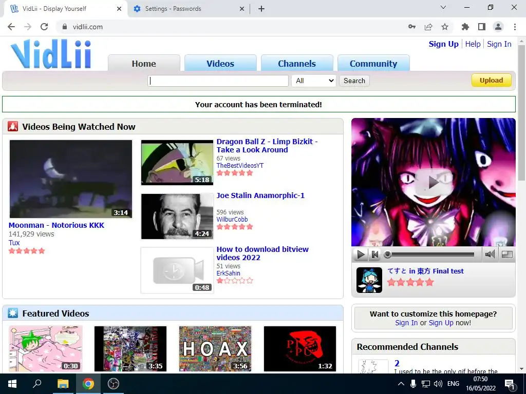This screenshot has width=526, height=394.
Task: Open the Help link
Action: click(x=473, y=44)
